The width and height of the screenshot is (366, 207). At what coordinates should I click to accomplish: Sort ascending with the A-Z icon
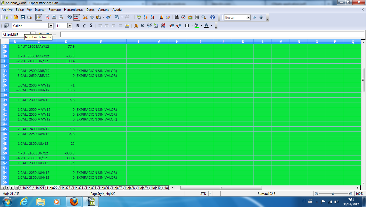pos(146,17)
